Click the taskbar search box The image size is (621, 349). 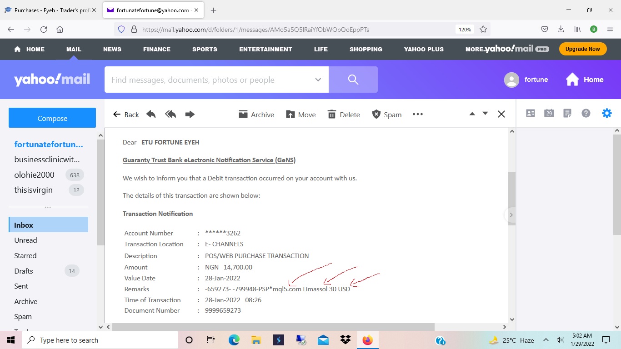[100, 340]
